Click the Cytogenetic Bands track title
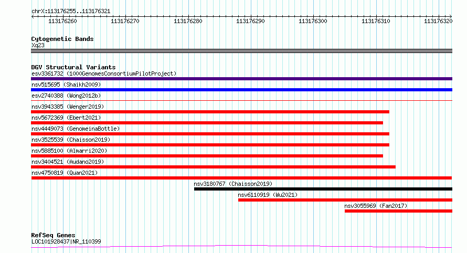Screen dimensions: 467x253 tap(62, 39)
